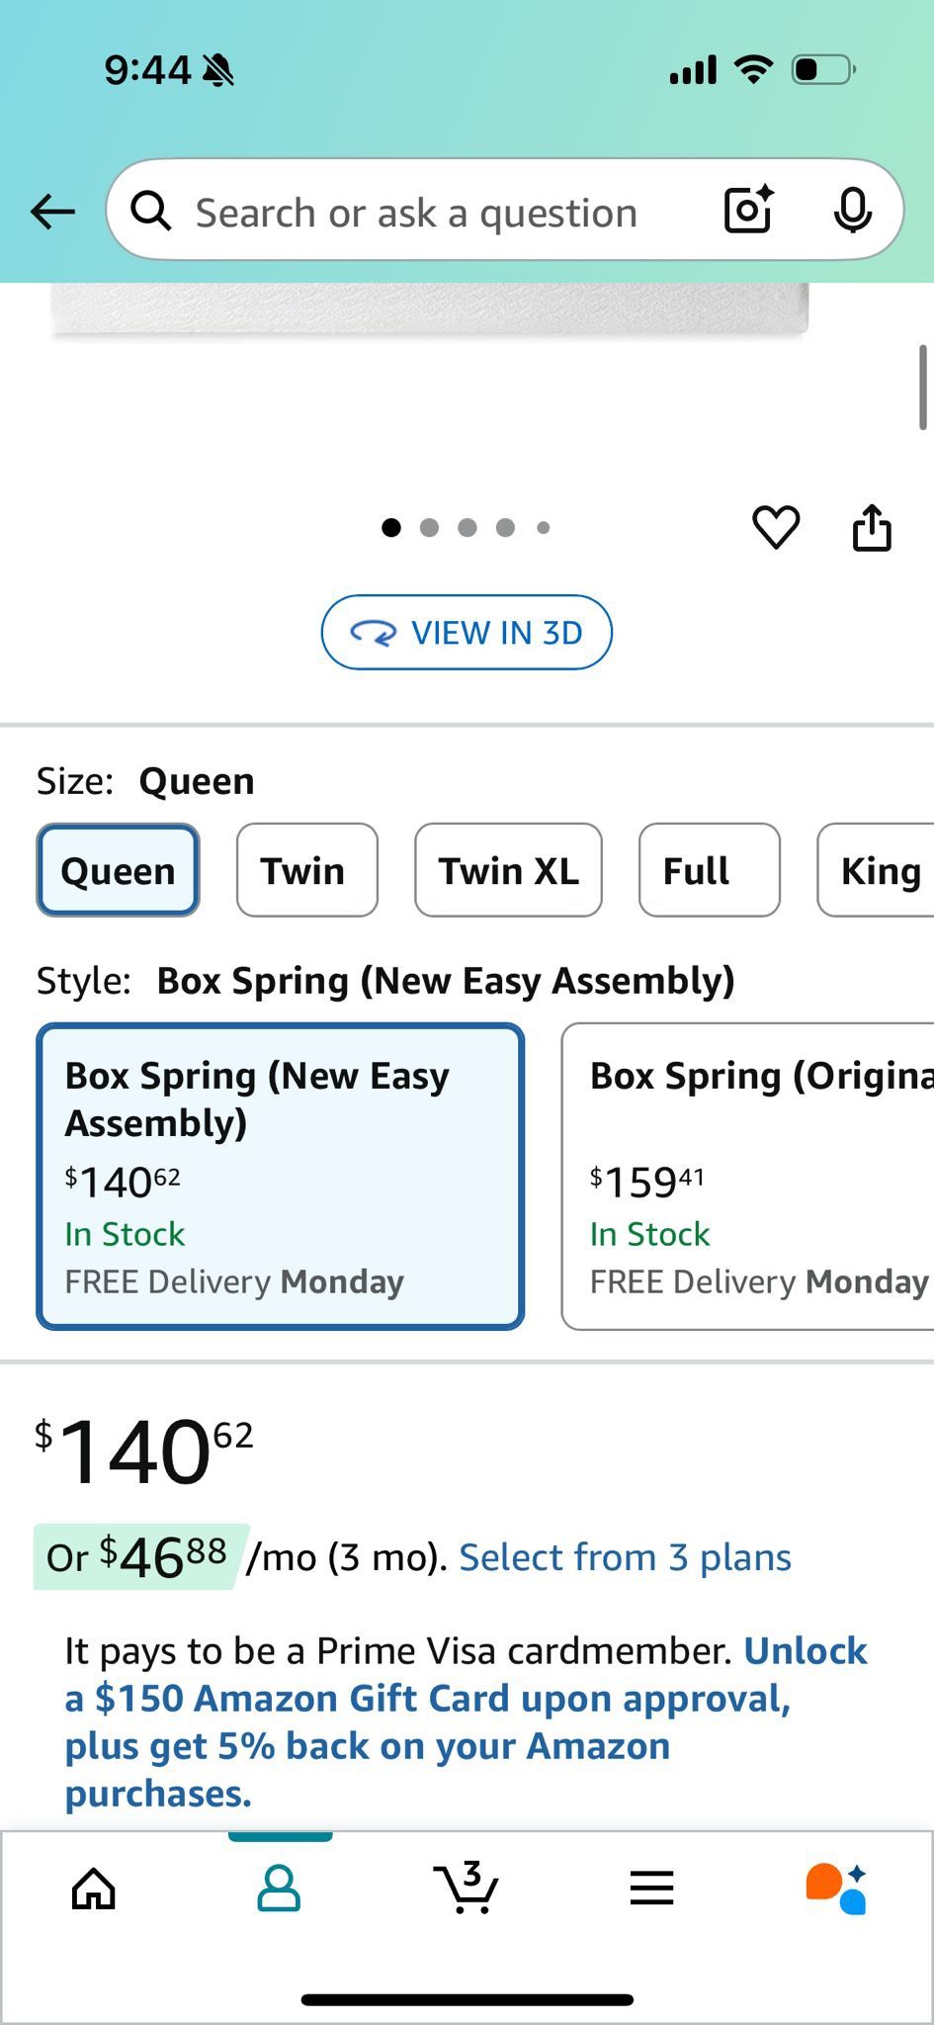The height and width of the screenshot is (2025, 934).
Task: Open the shopping cart icon
Action: point(466,1889)
